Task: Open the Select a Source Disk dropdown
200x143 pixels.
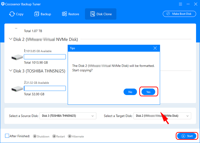Action: 68,116
